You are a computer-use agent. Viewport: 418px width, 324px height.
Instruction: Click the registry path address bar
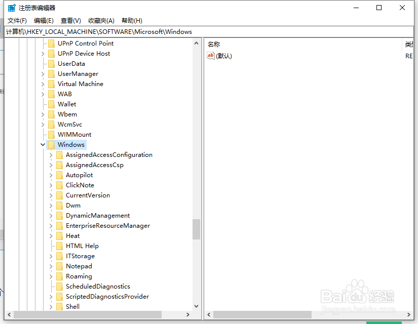[209, 32]
